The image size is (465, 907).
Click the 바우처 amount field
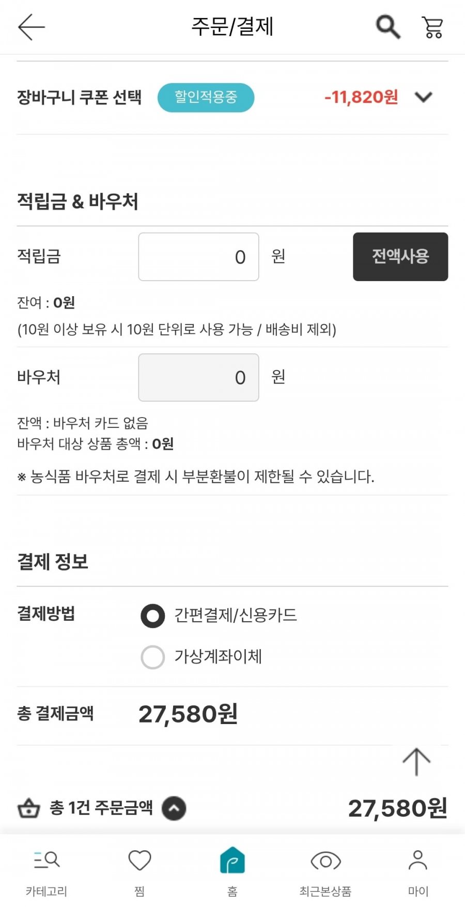(x=198, y=377)
